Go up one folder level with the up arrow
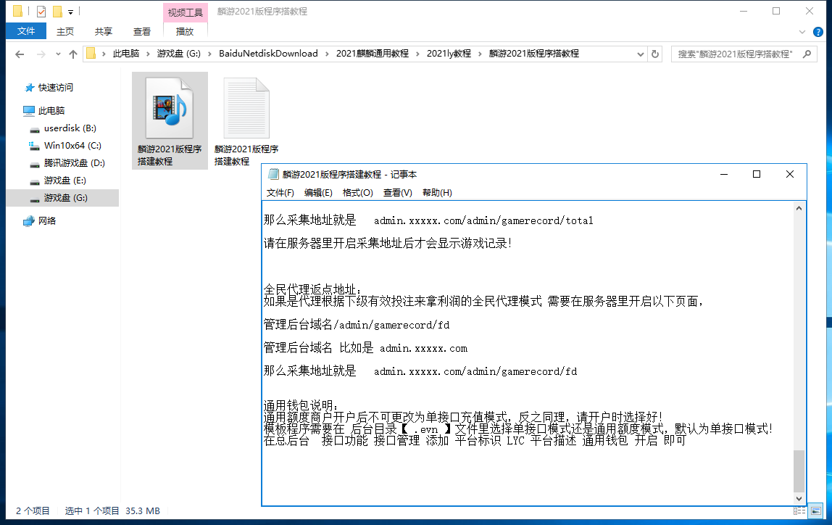Screen dimensions: 832x525 [72, 54]
